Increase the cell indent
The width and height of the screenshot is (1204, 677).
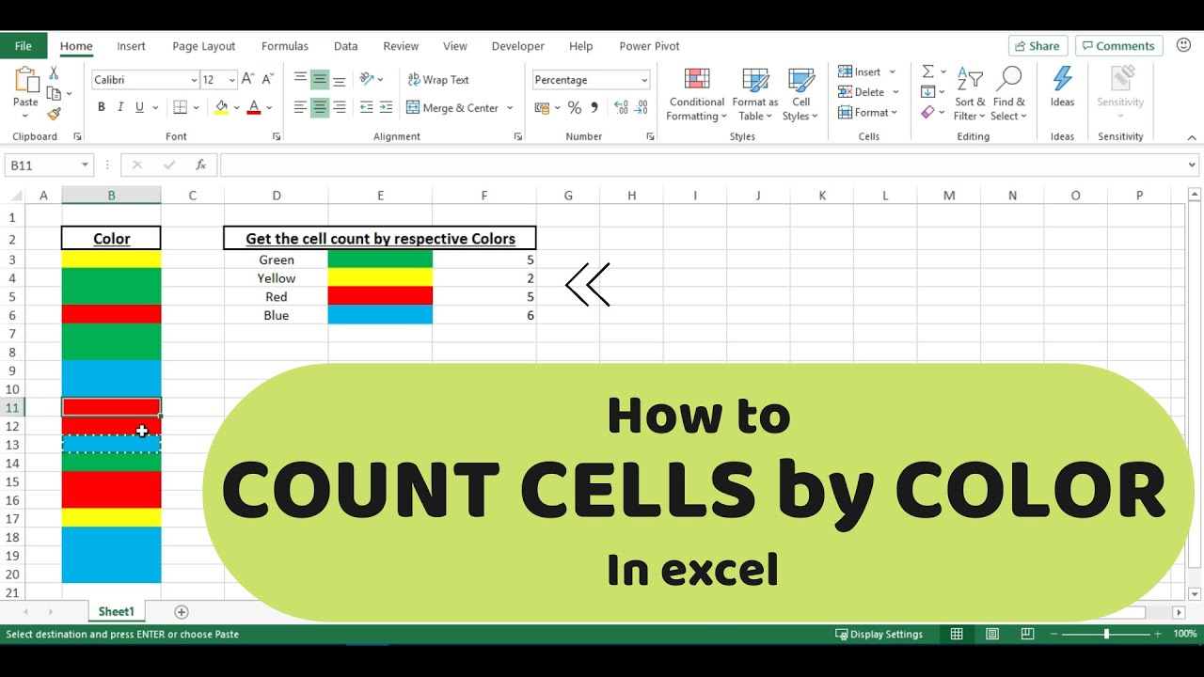click(386, 107)
